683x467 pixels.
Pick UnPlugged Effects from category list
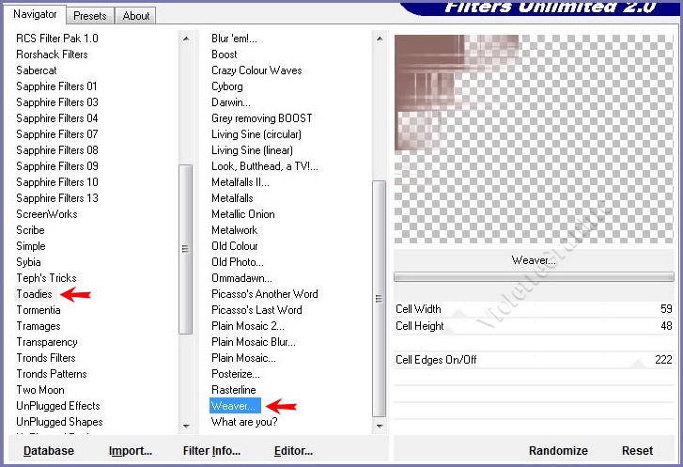(x=58, y=406)
